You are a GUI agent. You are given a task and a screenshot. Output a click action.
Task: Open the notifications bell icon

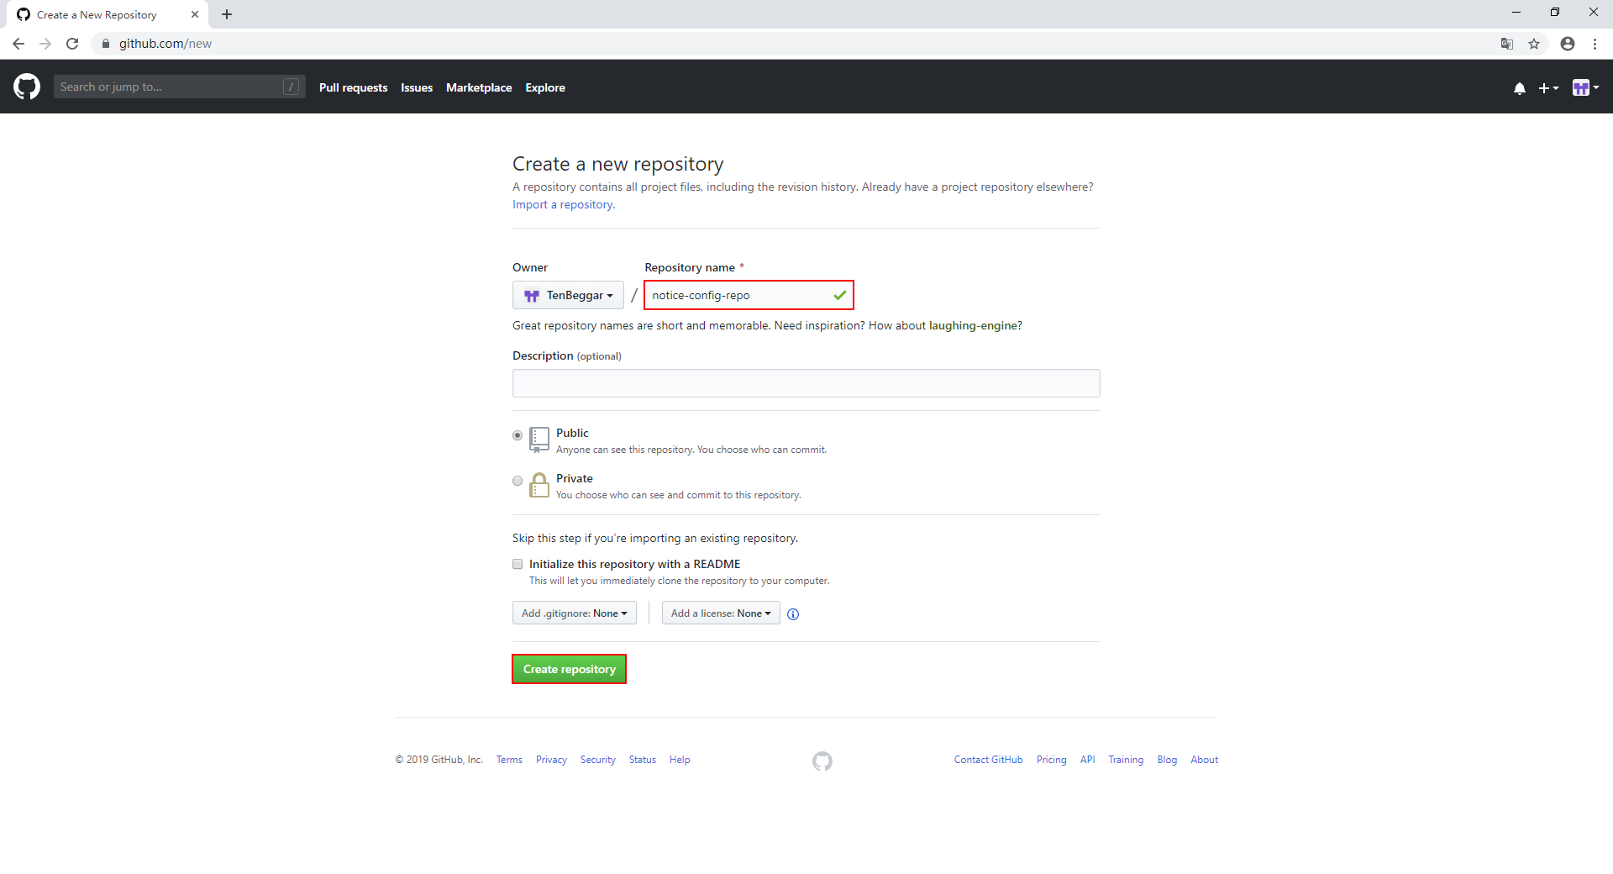click(1519, 88)
